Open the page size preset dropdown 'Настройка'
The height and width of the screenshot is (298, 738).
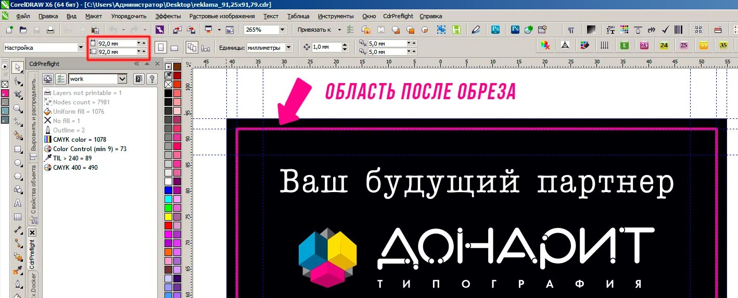point(81,47)
